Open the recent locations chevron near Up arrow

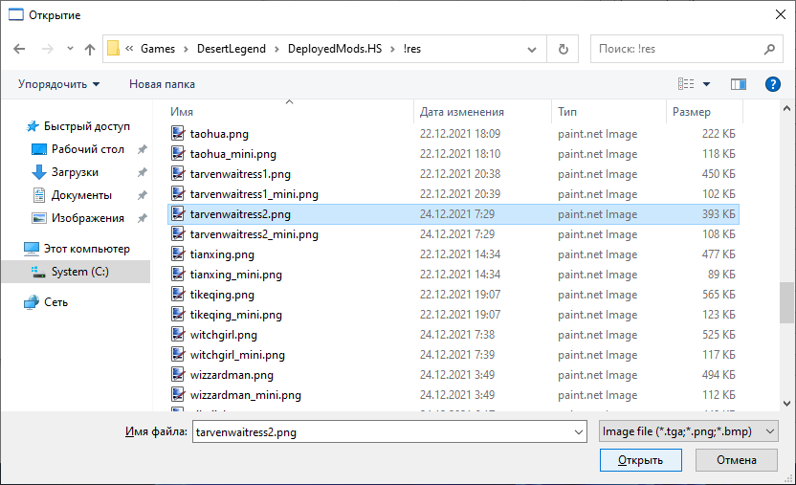tap(70, 49)
